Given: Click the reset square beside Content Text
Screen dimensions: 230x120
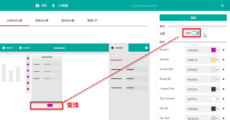Looking at the screenshot, I should coord(223,89).
